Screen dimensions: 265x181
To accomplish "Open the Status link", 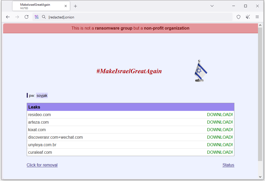I will coord(228,165).
